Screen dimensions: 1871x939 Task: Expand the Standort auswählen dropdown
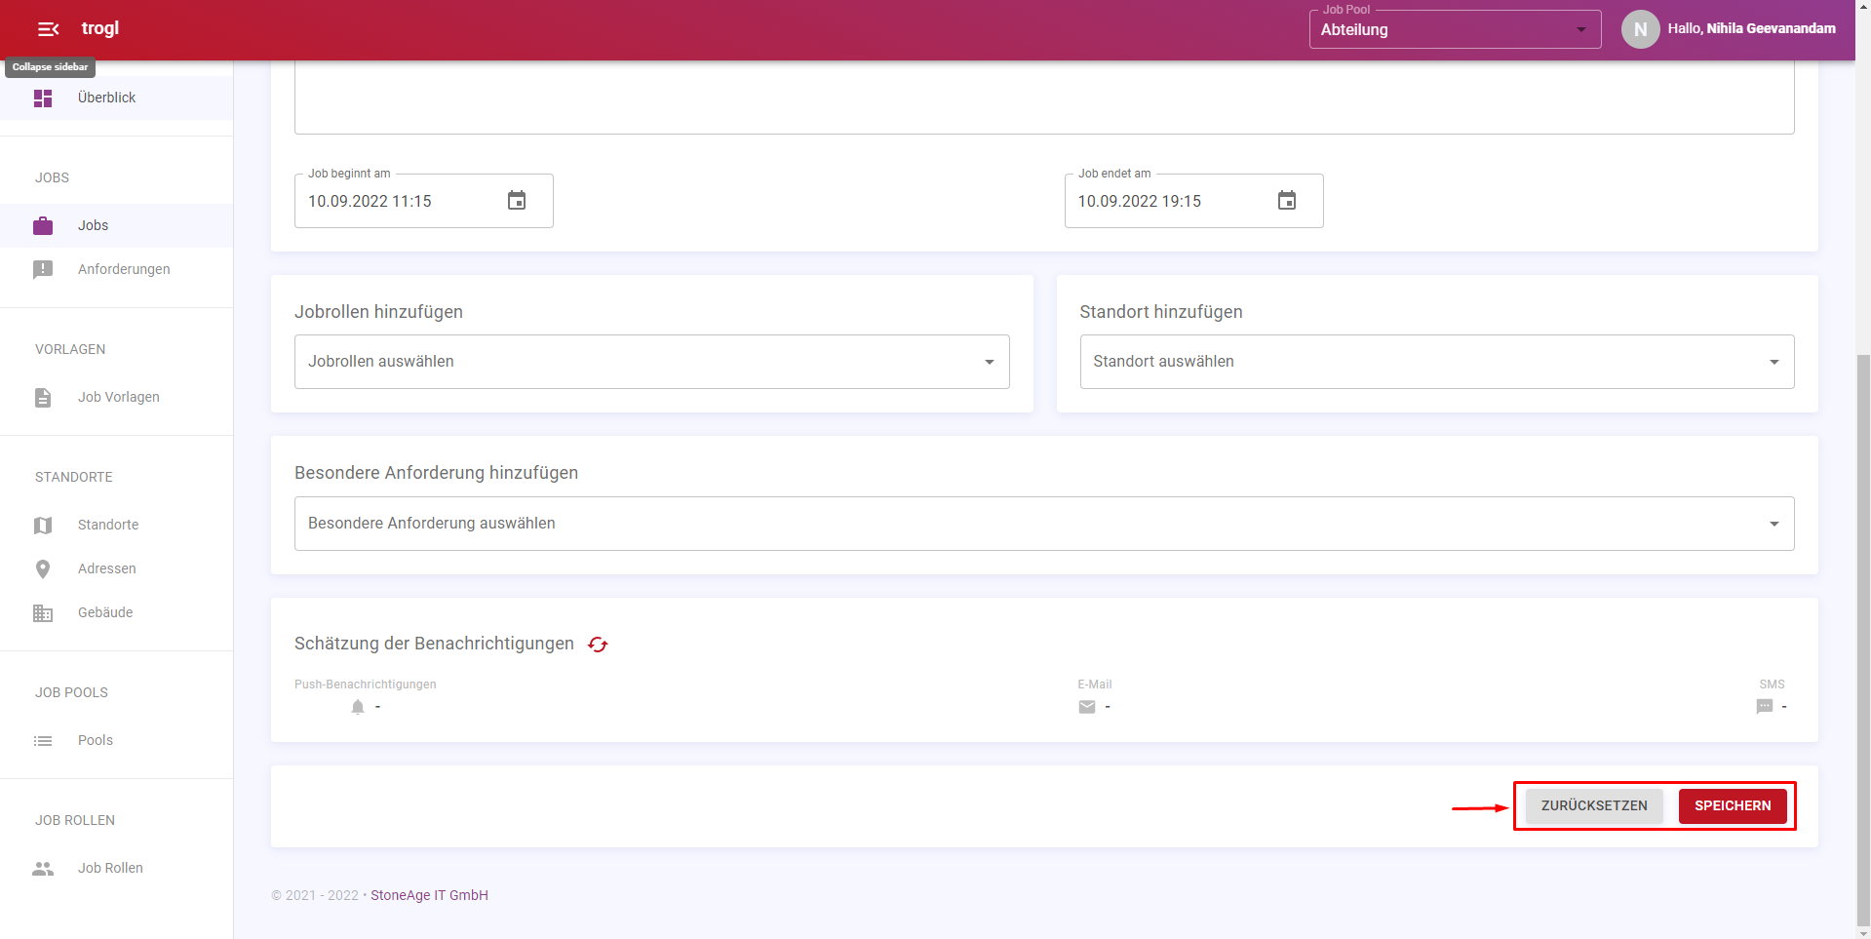(1436, 362)
